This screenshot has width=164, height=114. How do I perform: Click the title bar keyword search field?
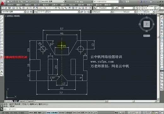(106, 2)
